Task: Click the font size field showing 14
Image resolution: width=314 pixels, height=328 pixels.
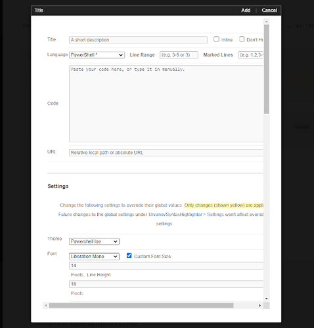Action: point(166,266)
